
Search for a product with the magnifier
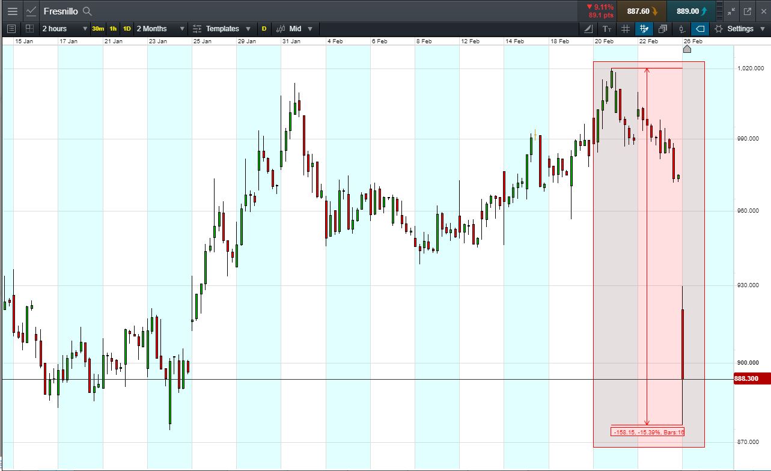tap(87, 11)
